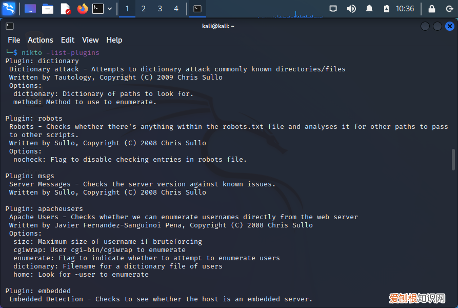Click the lock screen icon
Viewport: 458px width, 308px height.
point(432,9)
